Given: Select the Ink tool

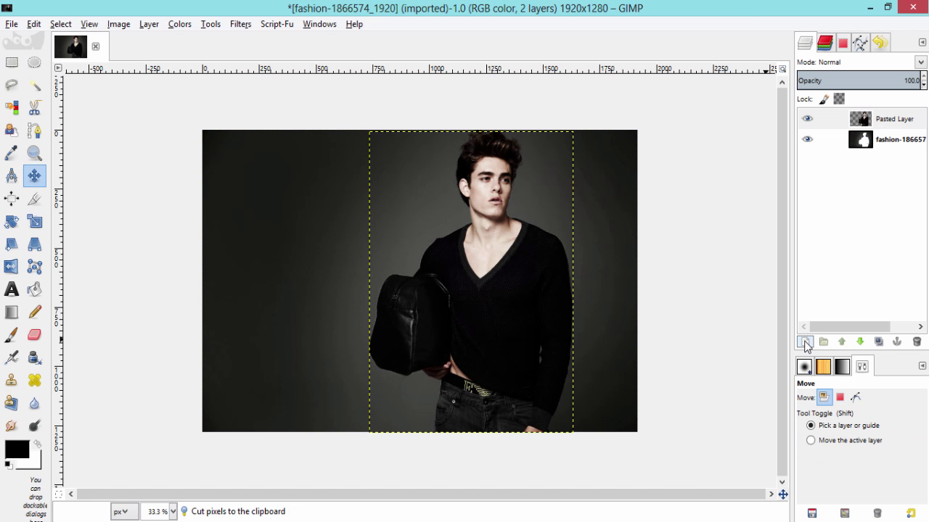Looking at the screenshot, I should click(34, 357).
